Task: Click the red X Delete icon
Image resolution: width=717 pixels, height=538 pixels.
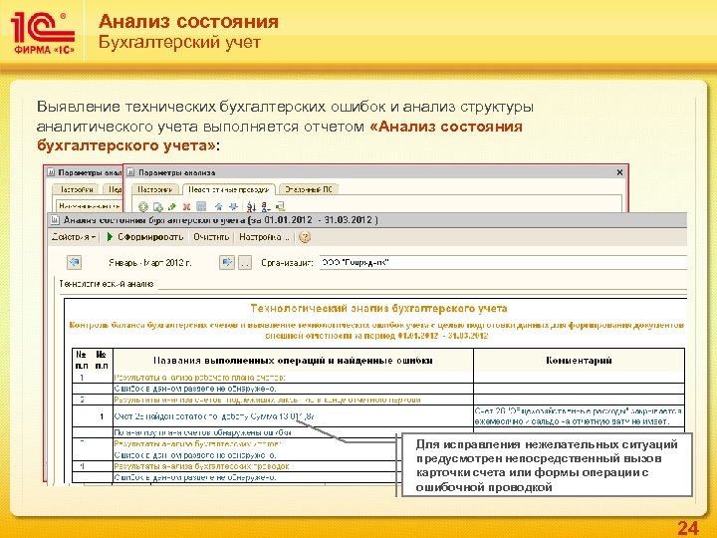Action: pyautogui.click(x=186, y=207)
